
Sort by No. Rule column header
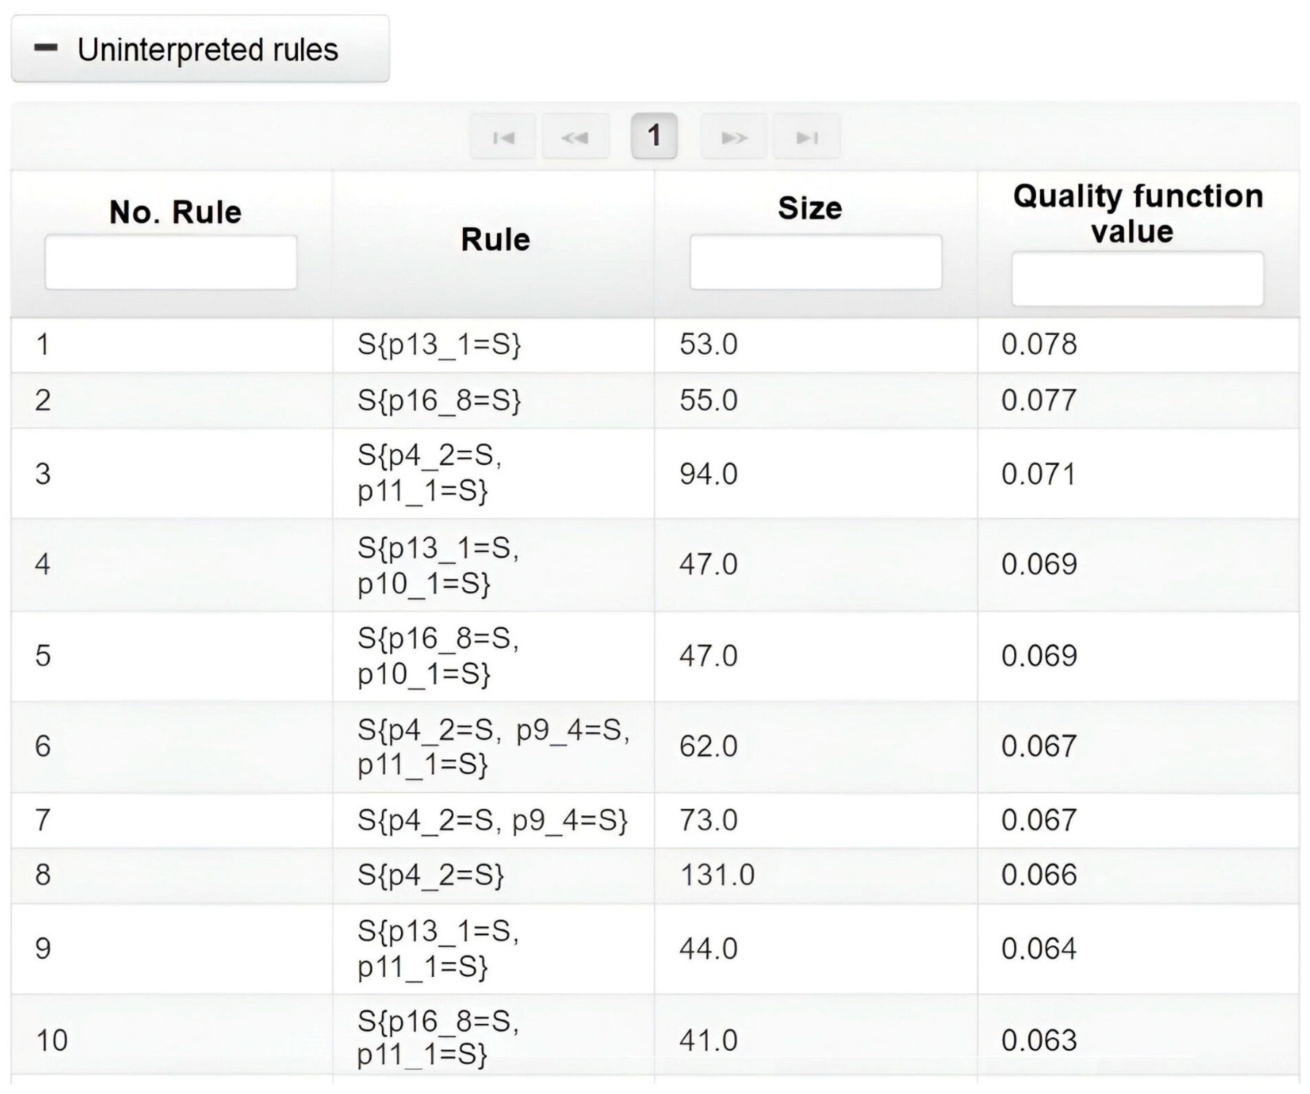pos(175,212)
